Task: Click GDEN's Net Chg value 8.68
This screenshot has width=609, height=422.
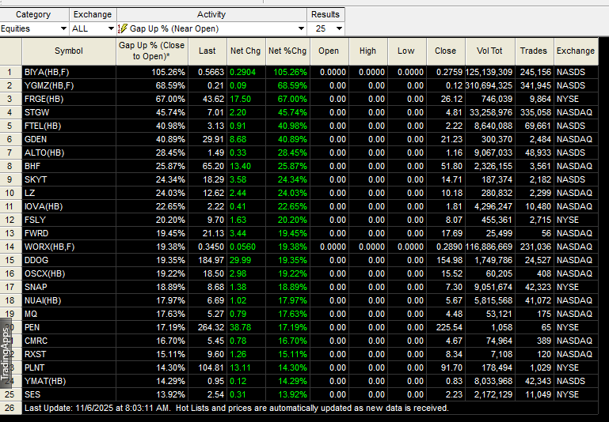Action: [x=238, y=140]
